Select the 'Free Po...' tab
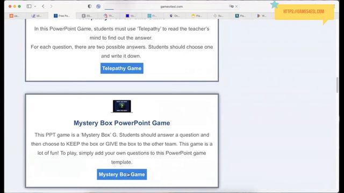Image resolution: width=344 pixels, height=193 pixels. click(62, 16)
